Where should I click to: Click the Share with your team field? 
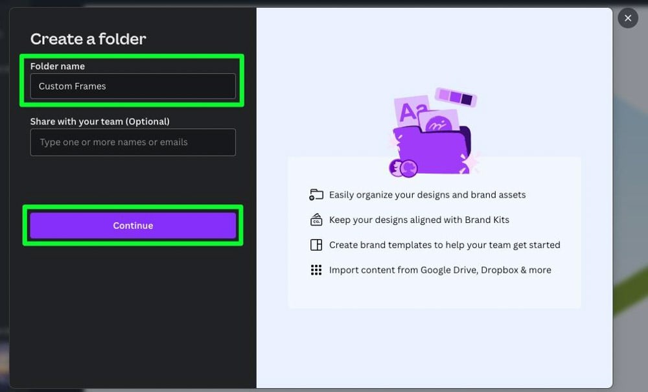click(x=133, y=142)
